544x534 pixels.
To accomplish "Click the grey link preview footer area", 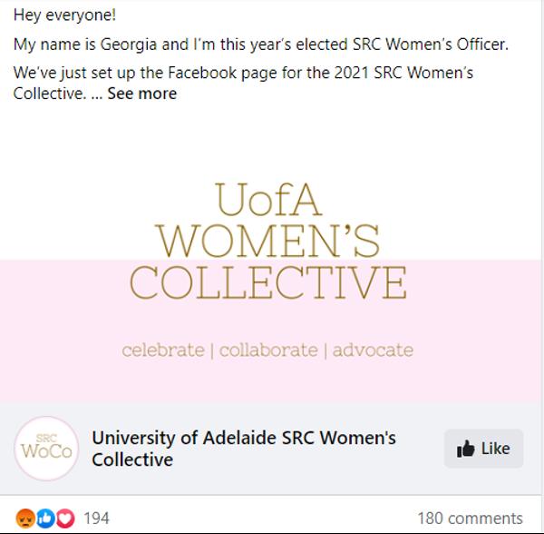I will click(x=270, y=449).
